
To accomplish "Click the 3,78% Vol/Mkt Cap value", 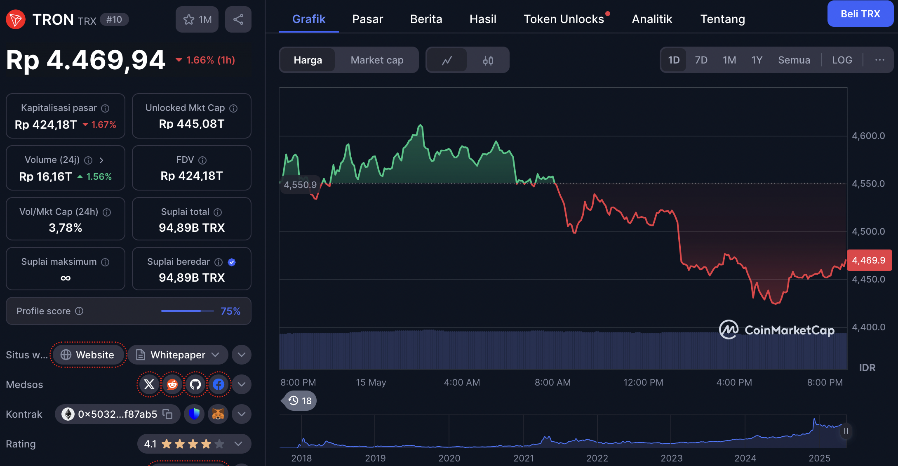I will pos(65,228).
